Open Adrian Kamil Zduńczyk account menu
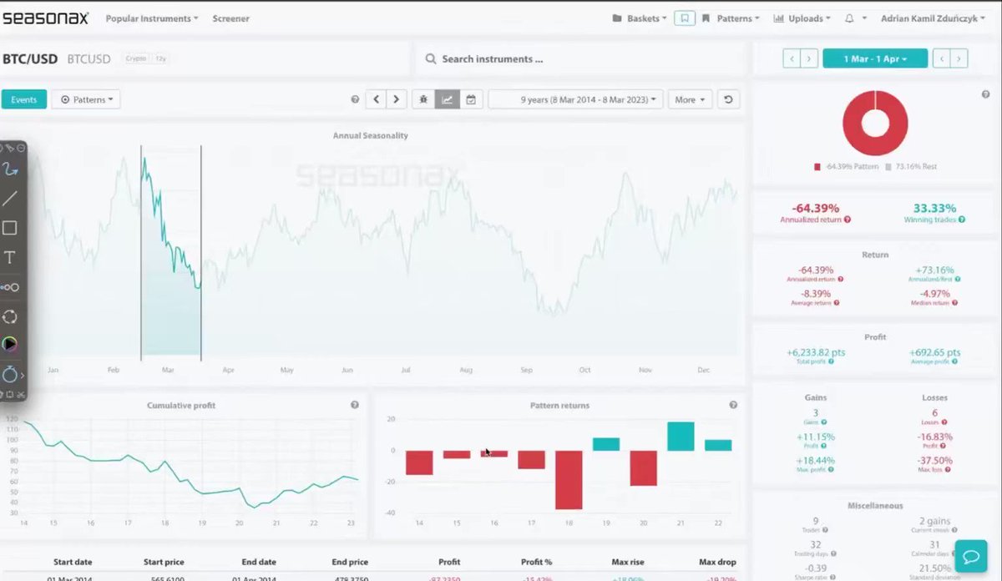 933,18
